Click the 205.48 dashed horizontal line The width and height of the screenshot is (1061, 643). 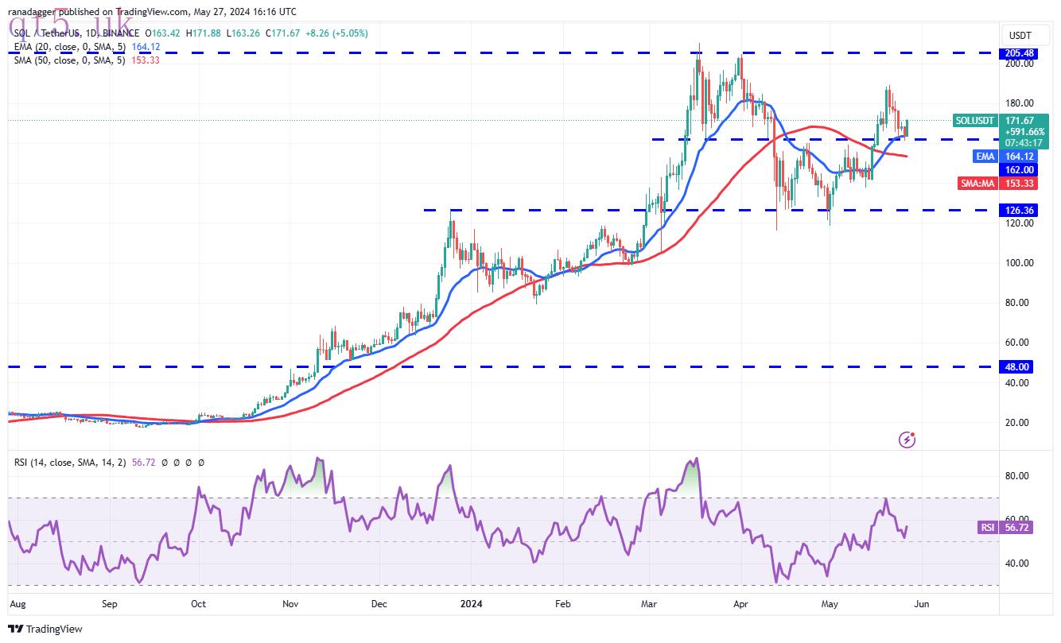pyautogui.click(x=503, y=52)
